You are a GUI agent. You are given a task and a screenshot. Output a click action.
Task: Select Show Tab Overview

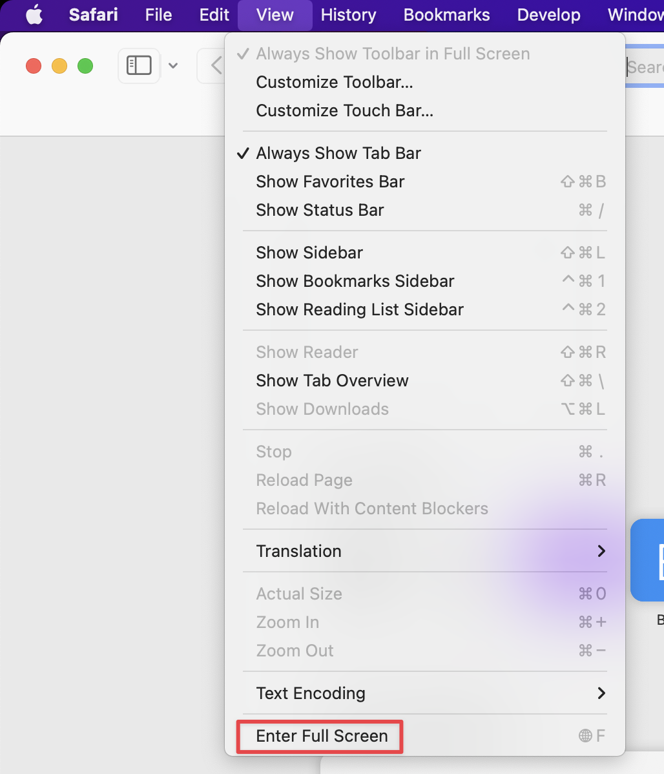[424, 381]
